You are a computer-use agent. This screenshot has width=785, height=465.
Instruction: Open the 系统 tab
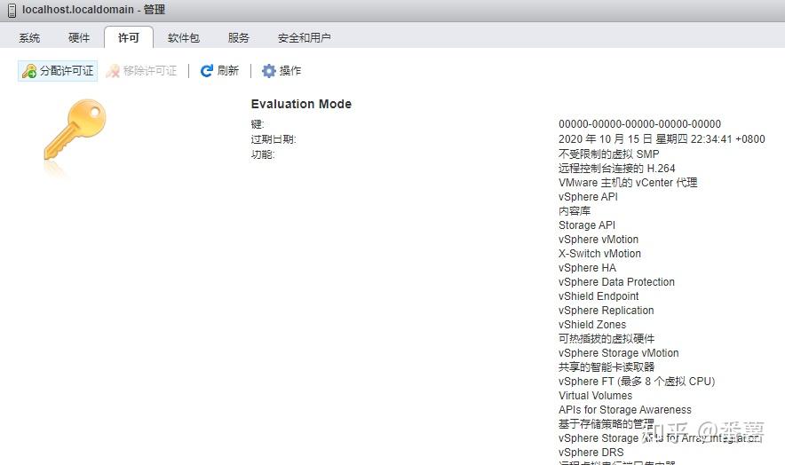(x=29, y=38)
